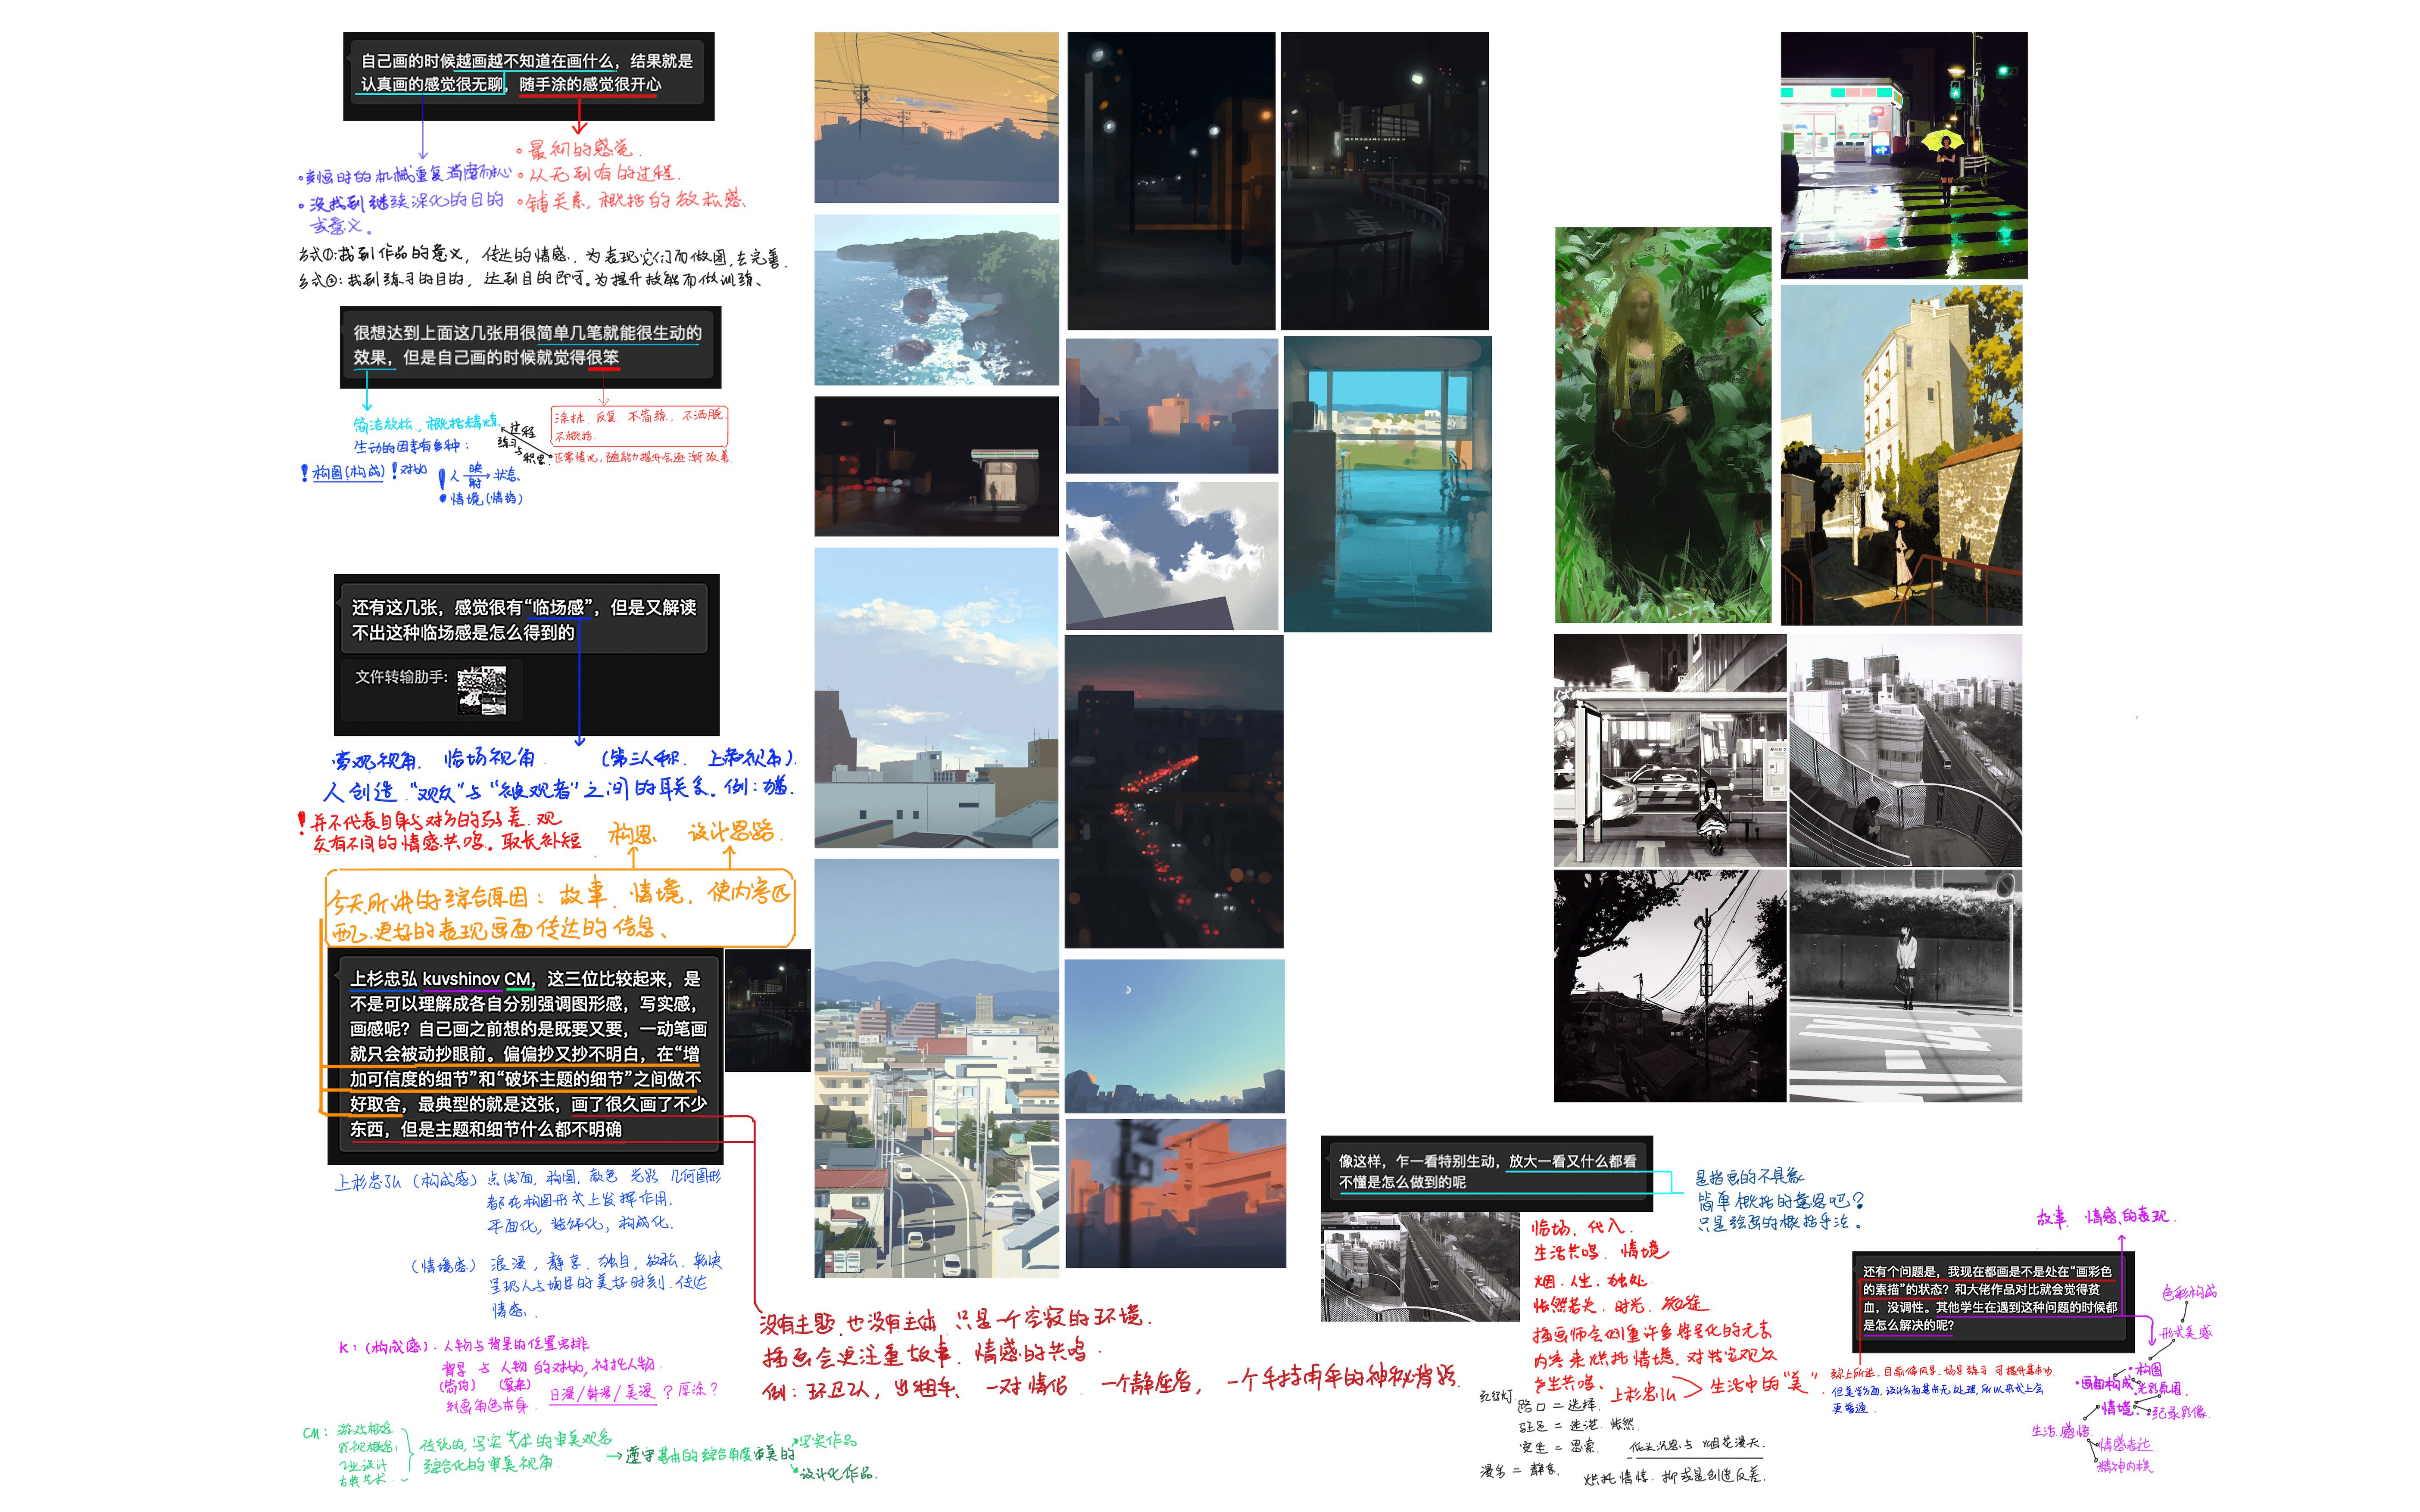The height and width of the screenshot is (1512, 2420).
Task: Click green handwritten note 'CM: 游戏概念'
Action: pos(348,1431)
